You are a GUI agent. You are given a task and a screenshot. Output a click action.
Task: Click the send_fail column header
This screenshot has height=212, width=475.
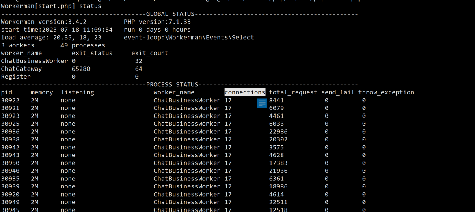pyautogui.click(x=337, y=92)
